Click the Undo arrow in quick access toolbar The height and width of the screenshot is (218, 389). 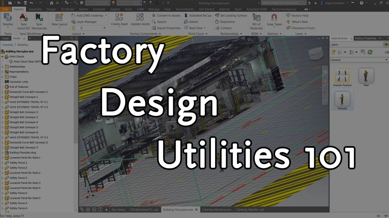32,3
